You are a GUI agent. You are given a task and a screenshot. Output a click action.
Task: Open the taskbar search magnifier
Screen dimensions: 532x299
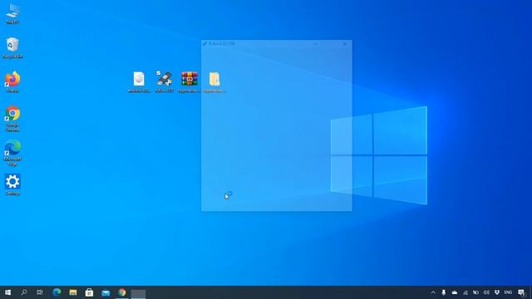pos(24,292)
